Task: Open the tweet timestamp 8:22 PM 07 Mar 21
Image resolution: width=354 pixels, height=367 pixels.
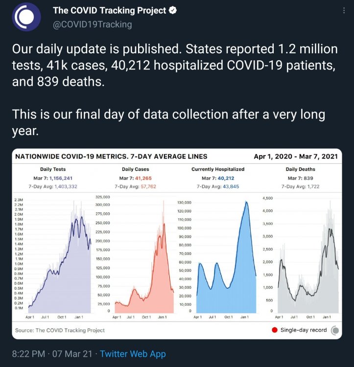Action: [52, 354]
